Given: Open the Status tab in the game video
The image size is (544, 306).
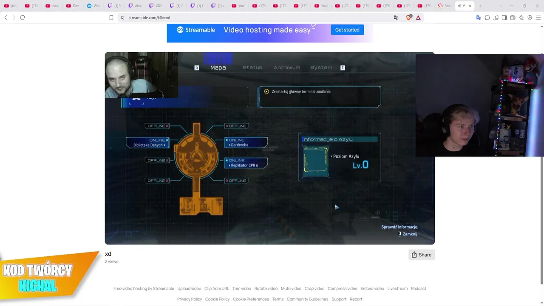Looking at the screenshot, I should [x=252, y=68].
